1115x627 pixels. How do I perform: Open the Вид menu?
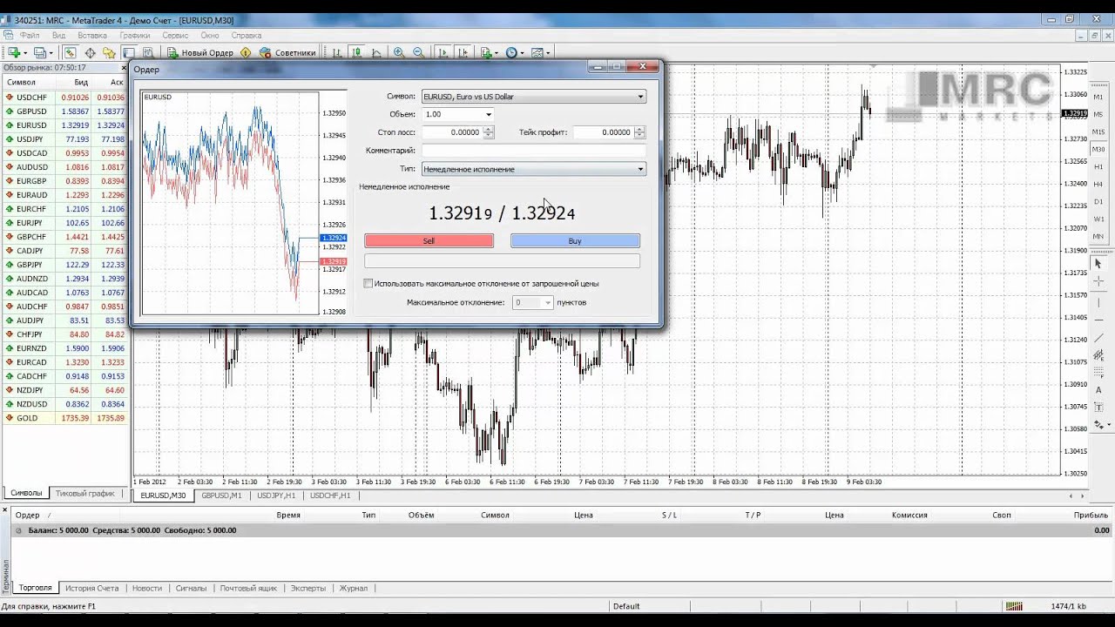(58, 36)
